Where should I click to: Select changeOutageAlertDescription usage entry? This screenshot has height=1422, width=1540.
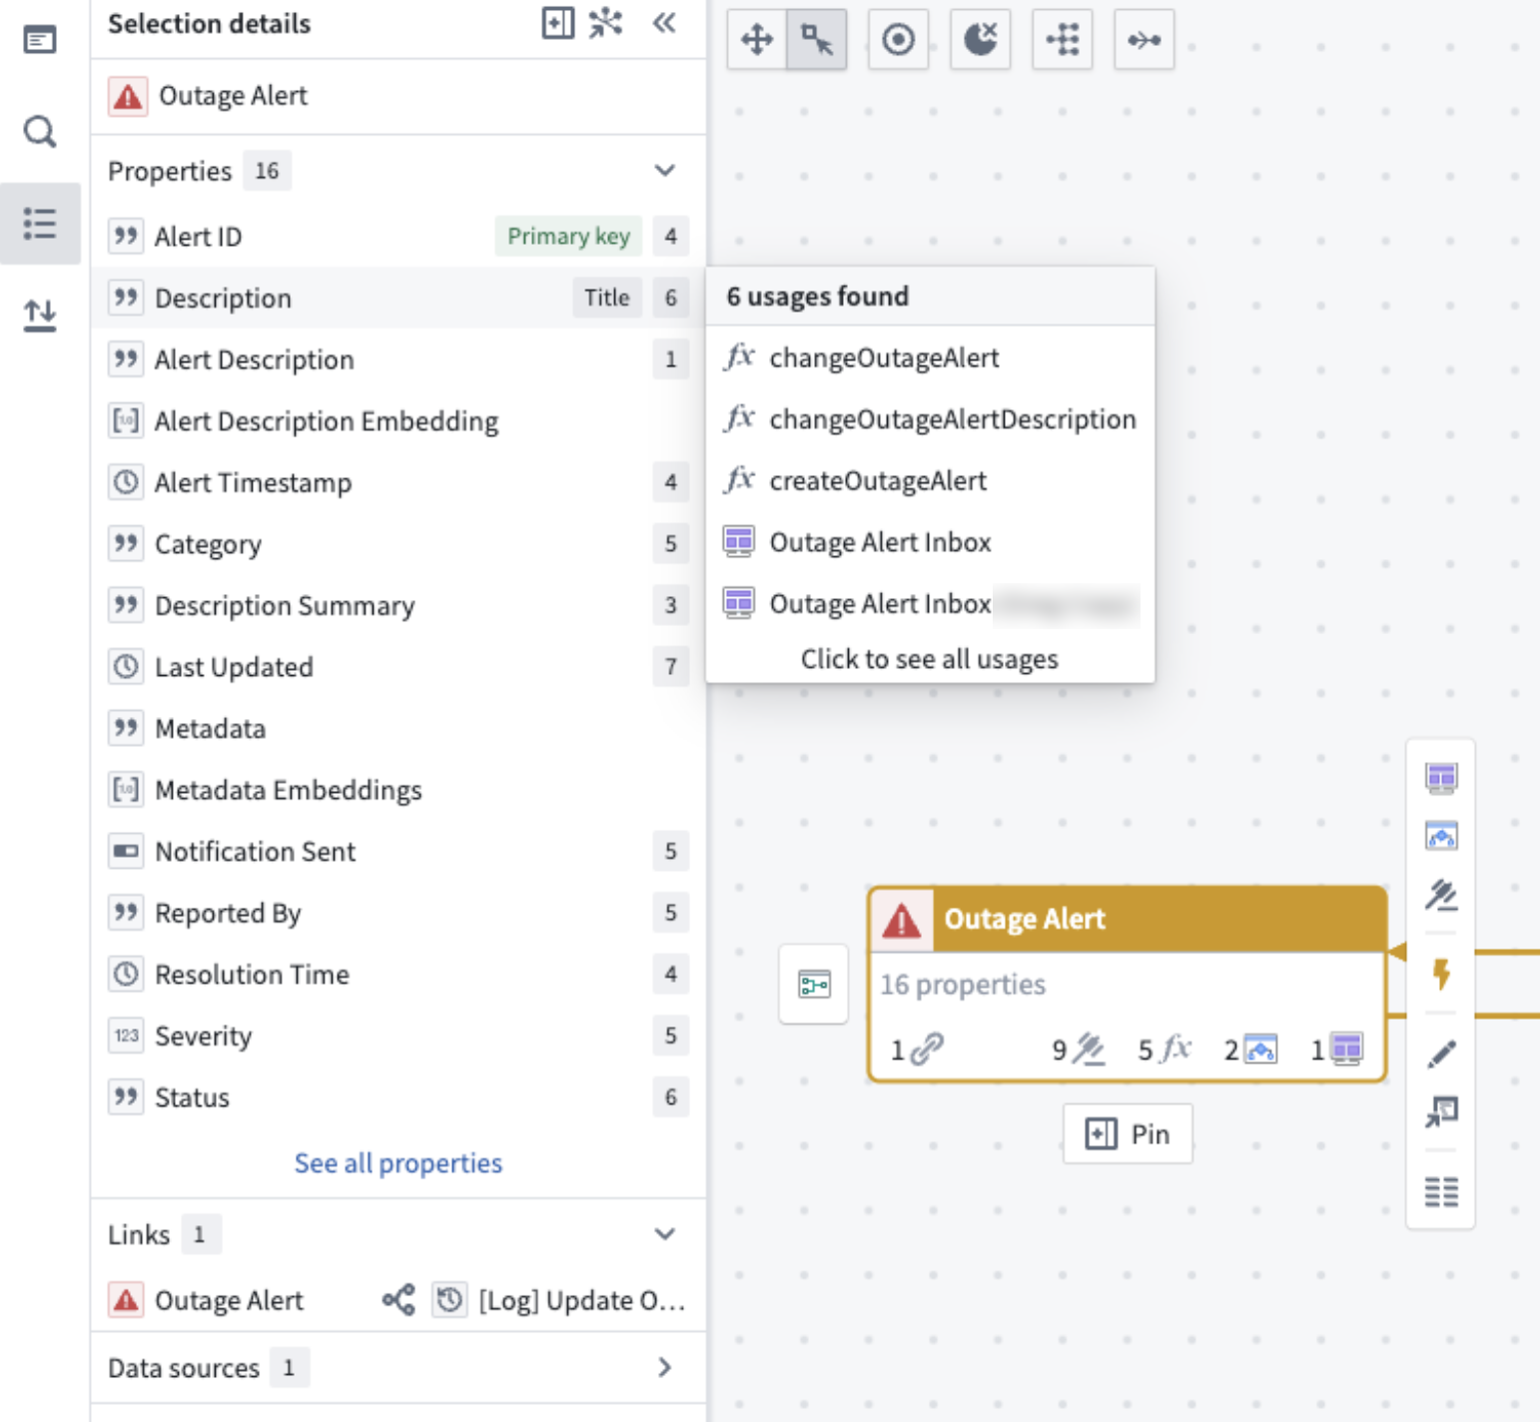click(930, 419)
